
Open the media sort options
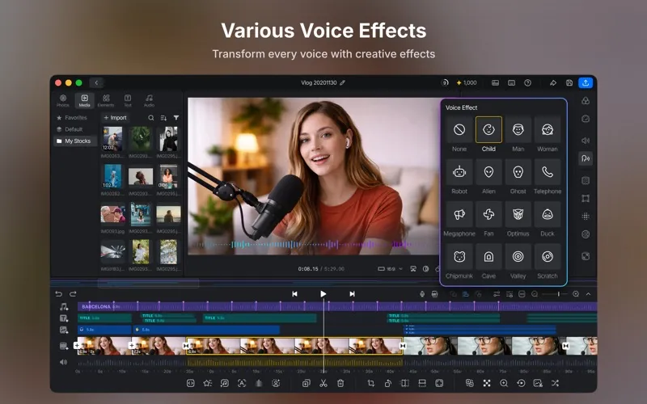coord(163,118)
